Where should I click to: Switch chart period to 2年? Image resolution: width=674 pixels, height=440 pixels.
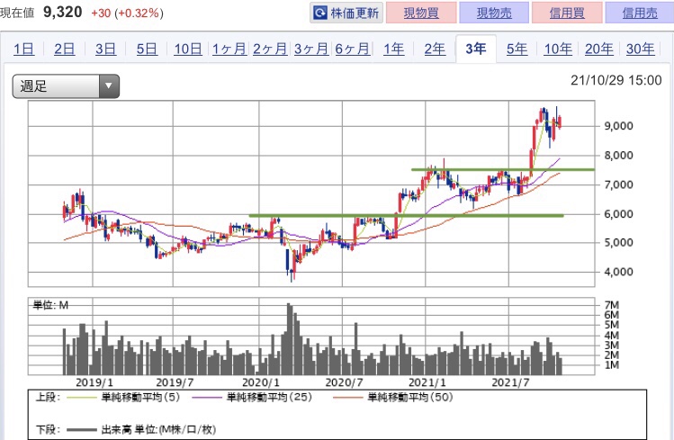[x=435, y=49]
